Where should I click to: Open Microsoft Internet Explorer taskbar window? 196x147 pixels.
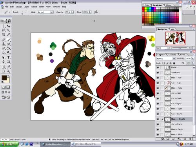tap(86, 144)
